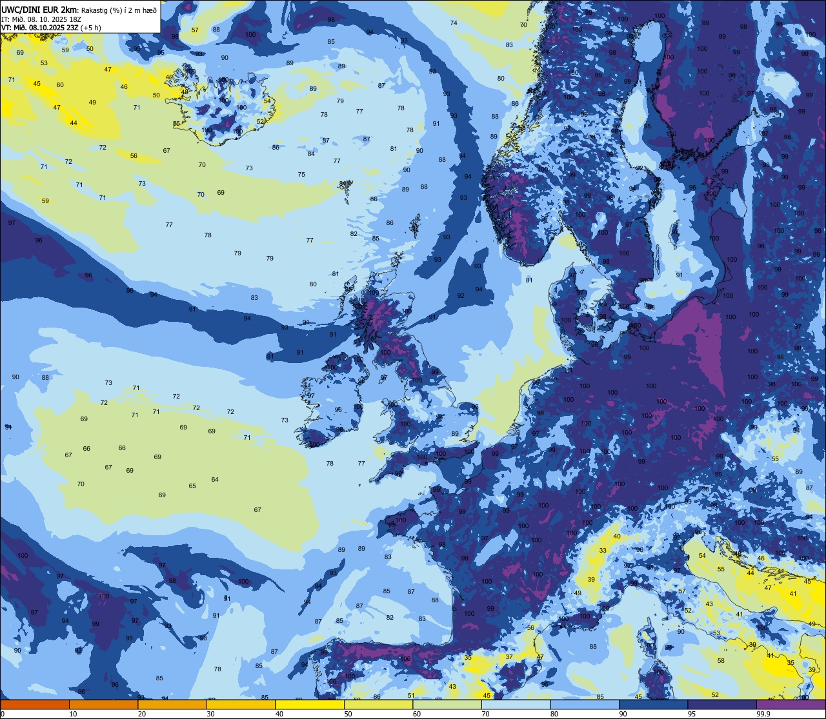
Task: Click the '80' label under the color scale
Action: click(554, 714)
